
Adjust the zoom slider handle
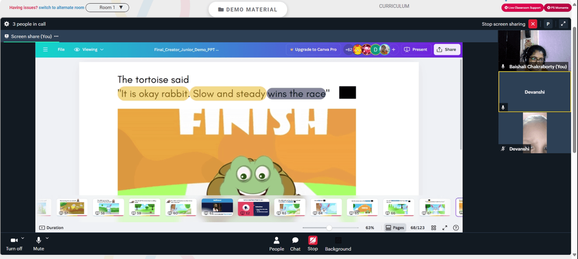coord(329,228)
